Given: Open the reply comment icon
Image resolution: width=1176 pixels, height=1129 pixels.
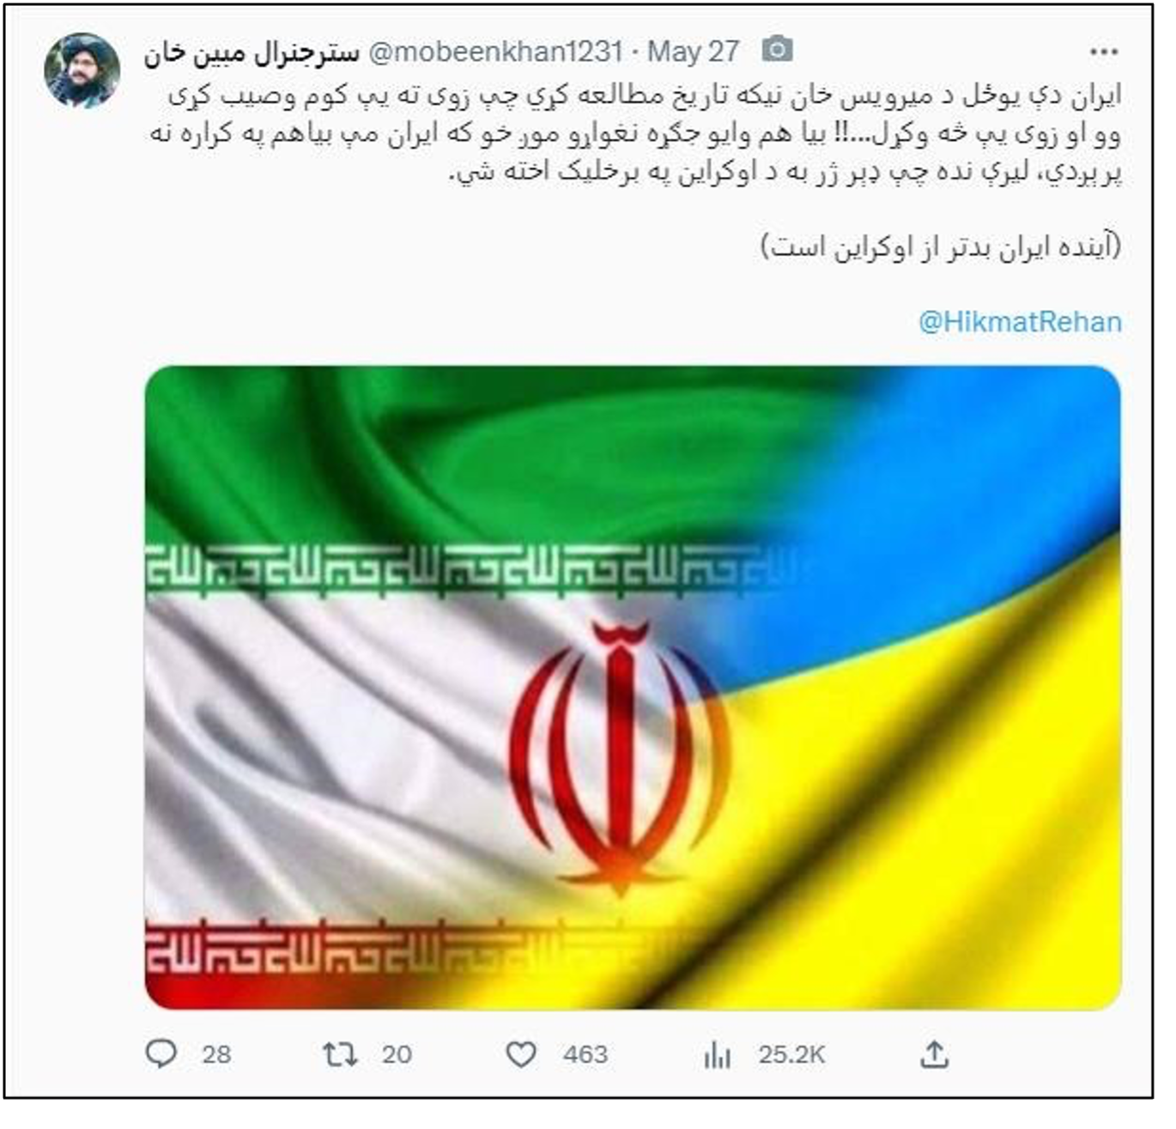Looking at the screenshot, I should point(161,1053).
